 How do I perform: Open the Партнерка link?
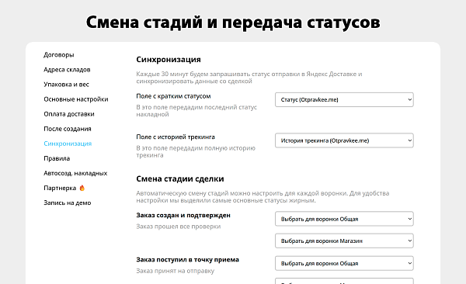coord(60,188)
